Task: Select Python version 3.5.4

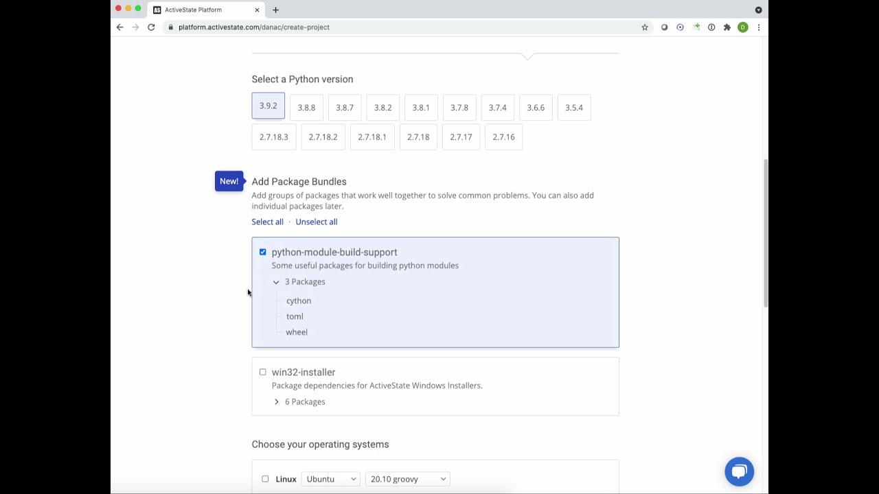Action: pyautogui.click(x=574, y=108)
